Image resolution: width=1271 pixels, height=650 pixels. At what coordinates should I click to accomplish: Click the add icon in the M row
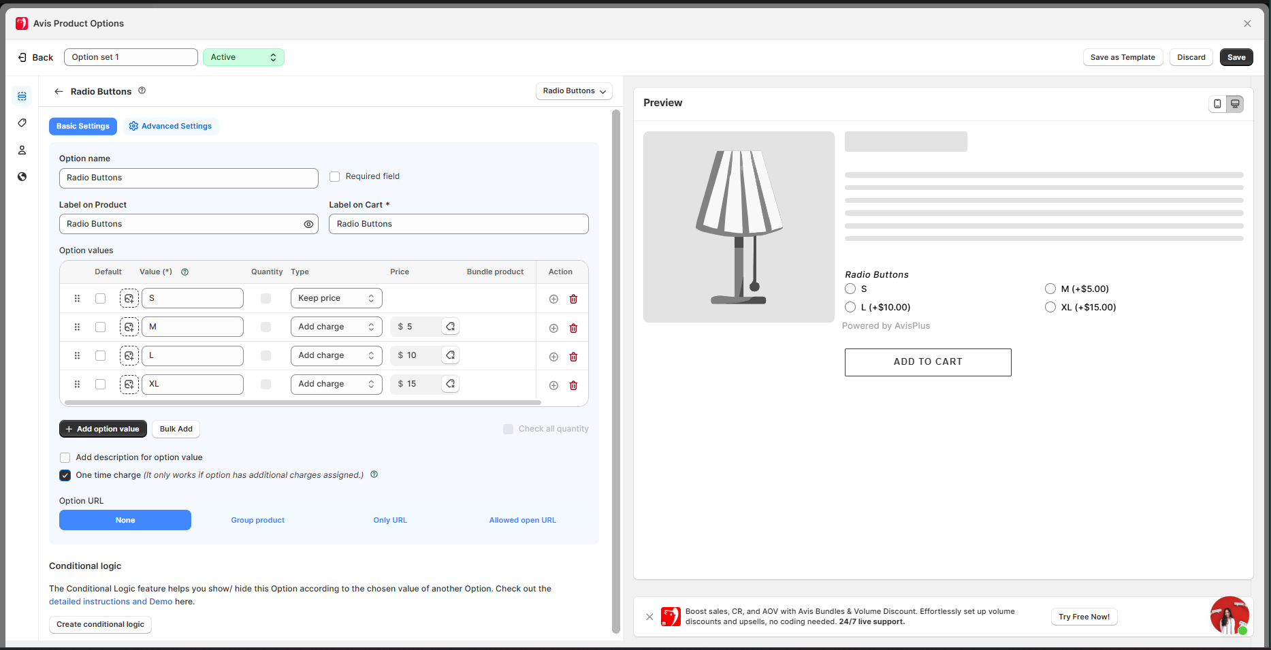click(x=553, y=328)
